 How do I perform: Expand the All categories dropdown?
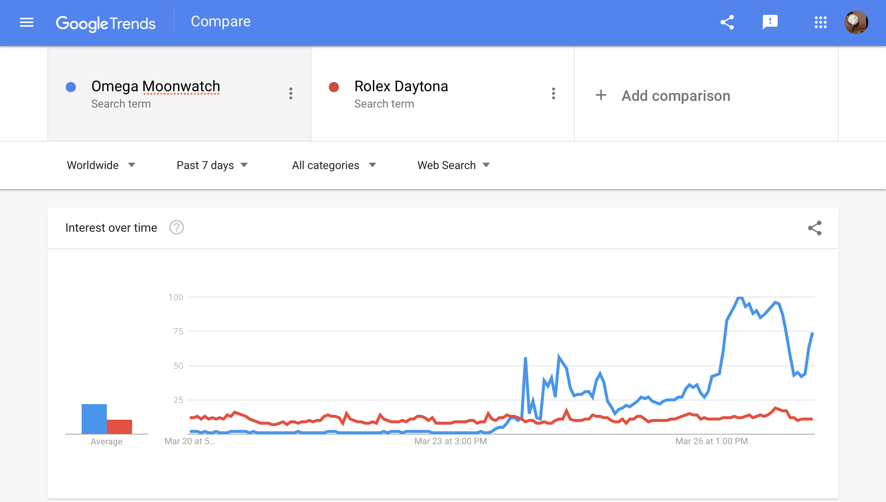pos(334,165)
